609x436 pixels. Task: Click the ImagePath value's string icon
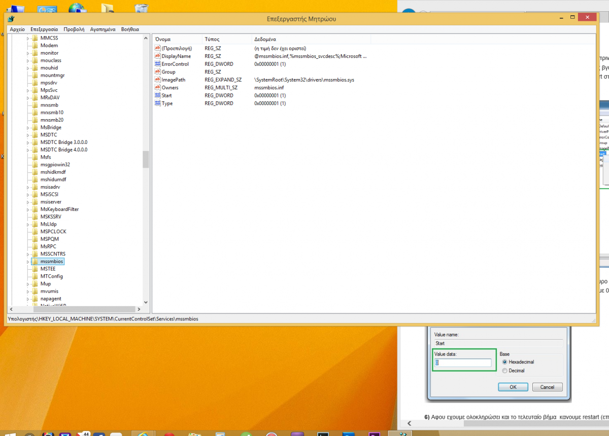157,80
